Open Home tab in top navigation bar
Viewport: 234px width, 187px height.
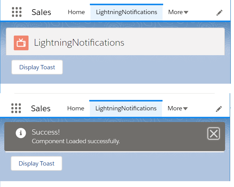click(76, 12)
